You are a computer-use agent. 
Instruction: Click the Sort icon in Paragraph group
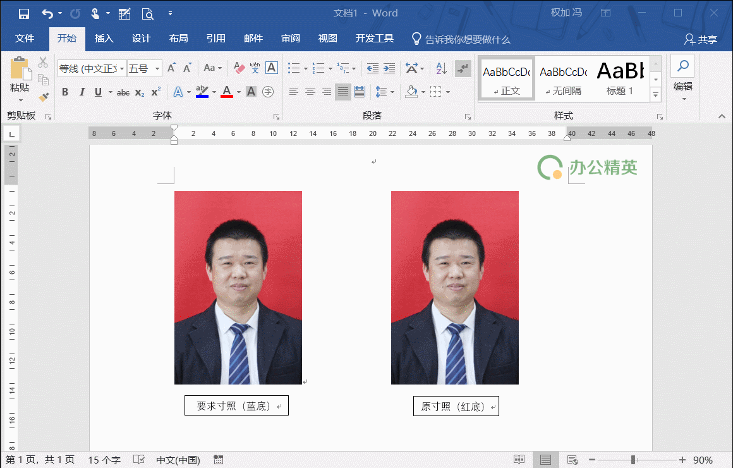[x=442, y=69]
